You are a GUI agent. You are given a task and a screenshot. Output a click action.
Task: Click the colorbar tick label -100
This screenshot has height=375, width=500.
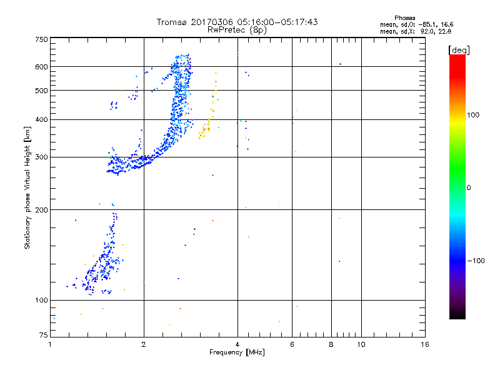pos(476,261)
